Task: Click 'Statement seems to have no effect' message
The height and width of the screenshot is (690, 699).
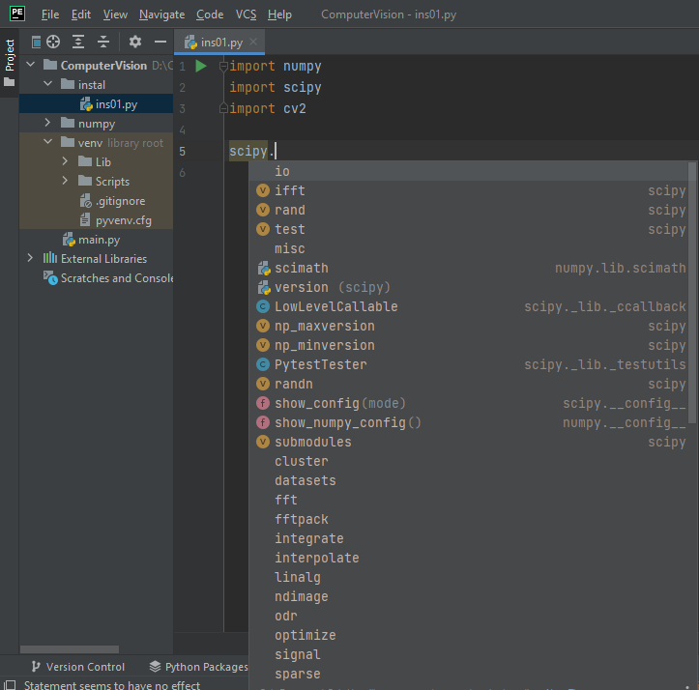Action: 112,685
